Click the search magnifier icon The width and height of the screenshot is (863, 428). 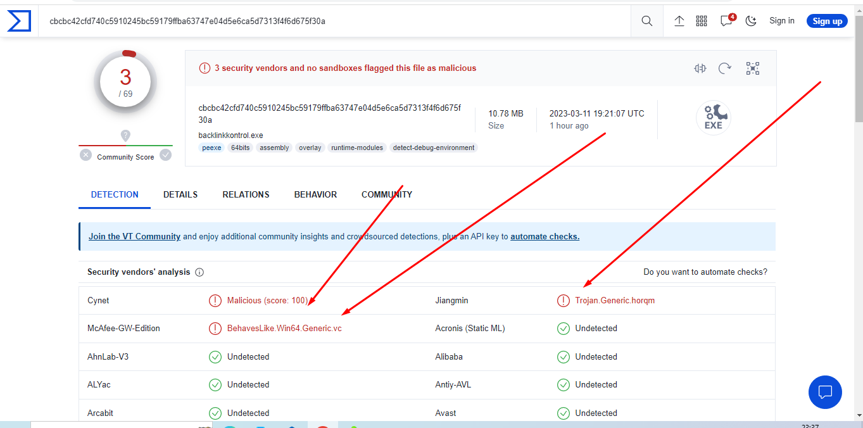[x=646, y=21]
